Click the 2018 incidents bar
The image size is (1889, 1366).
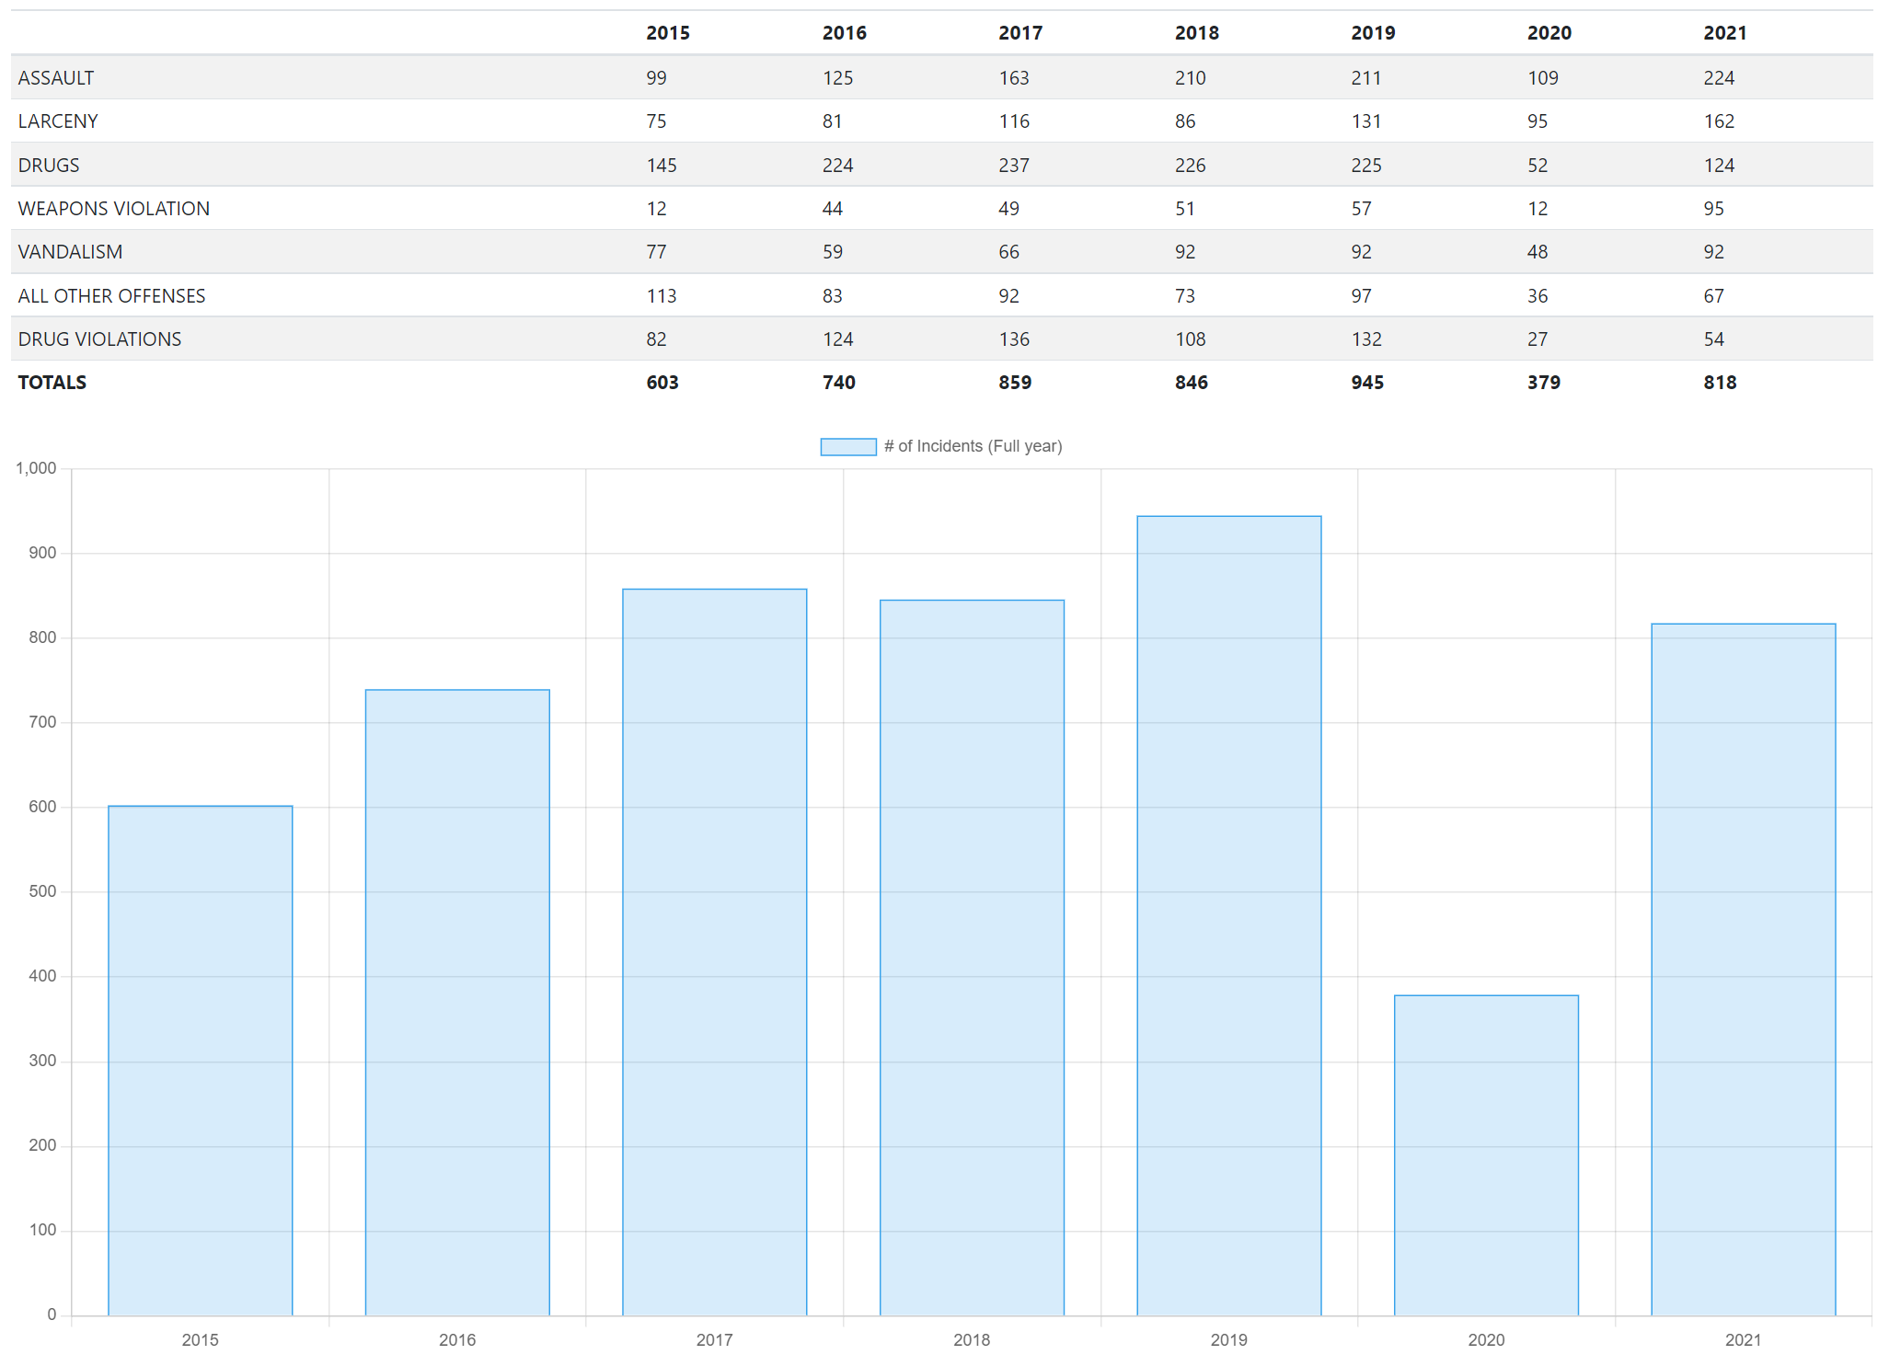972,957
